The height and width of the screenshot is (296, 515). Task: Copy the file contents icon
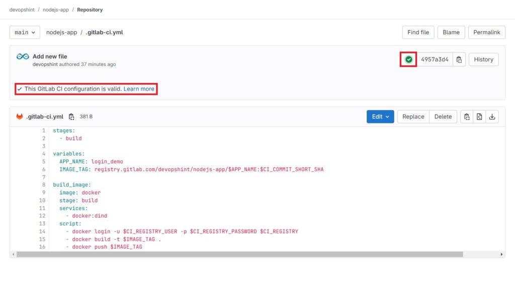(467, 117)
